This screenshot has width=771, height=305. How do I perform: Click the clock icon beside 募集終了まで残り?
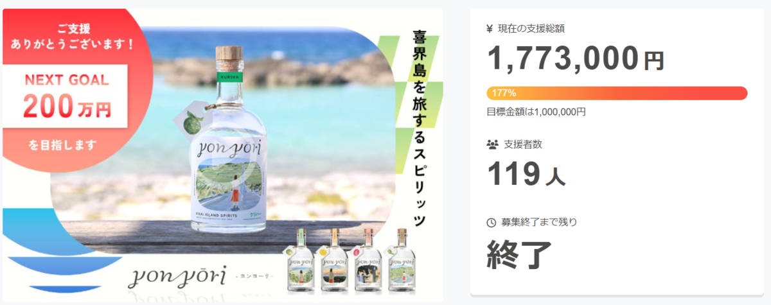pos(492,222)
